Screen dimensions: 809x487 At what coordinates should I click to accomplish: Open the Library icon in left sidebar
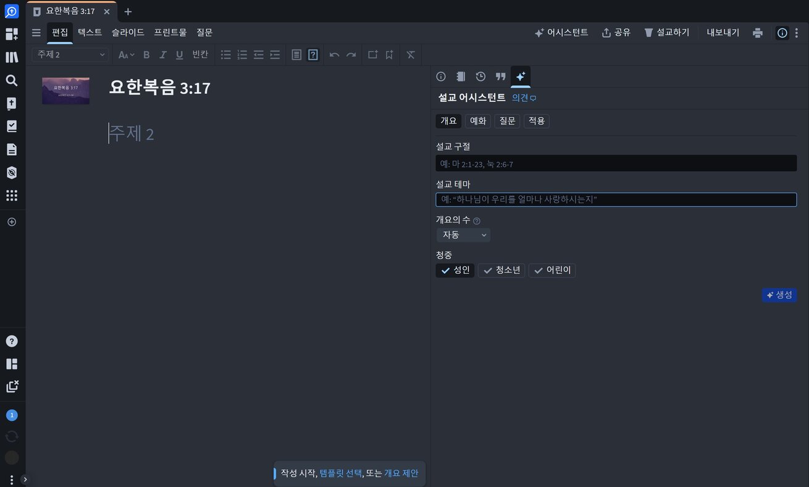(x=12, y=57)
